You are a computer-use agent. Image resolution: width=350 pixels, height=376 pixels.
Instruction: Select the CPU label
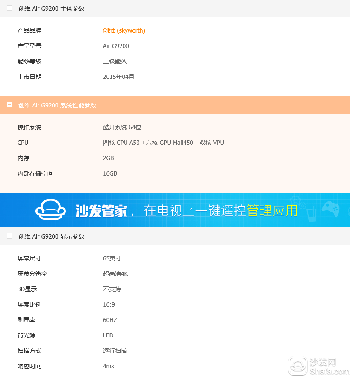point(23,143)
